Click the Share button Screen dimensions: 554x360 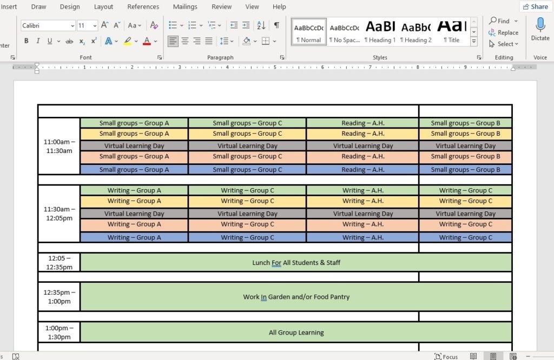[x=536, y=6]
